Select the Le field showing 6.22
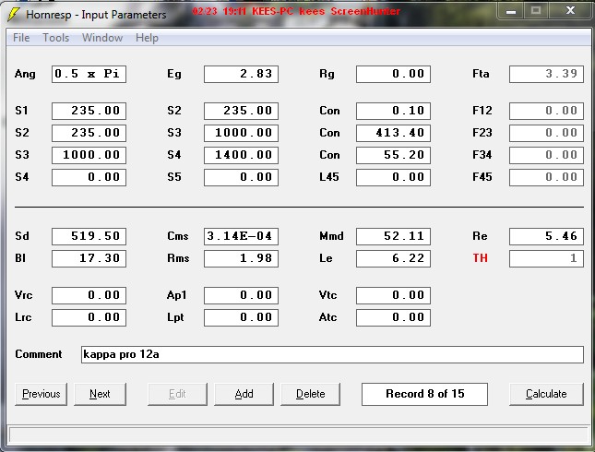 [393, 258]
